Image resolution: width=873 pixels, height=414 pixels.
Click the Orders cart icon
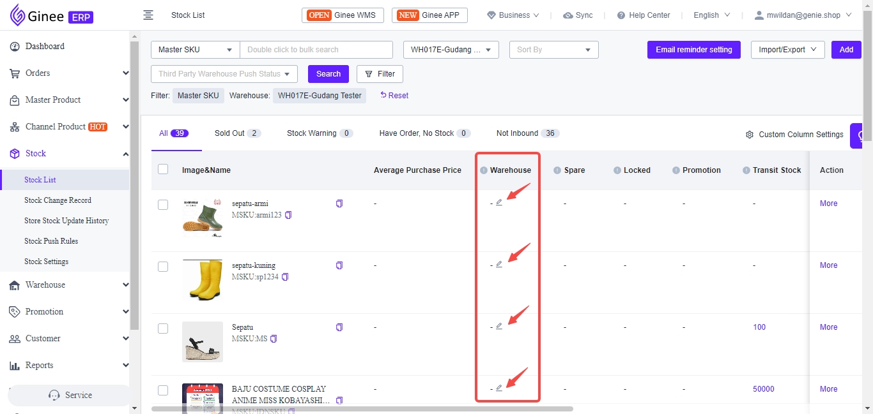coord(14,73)
